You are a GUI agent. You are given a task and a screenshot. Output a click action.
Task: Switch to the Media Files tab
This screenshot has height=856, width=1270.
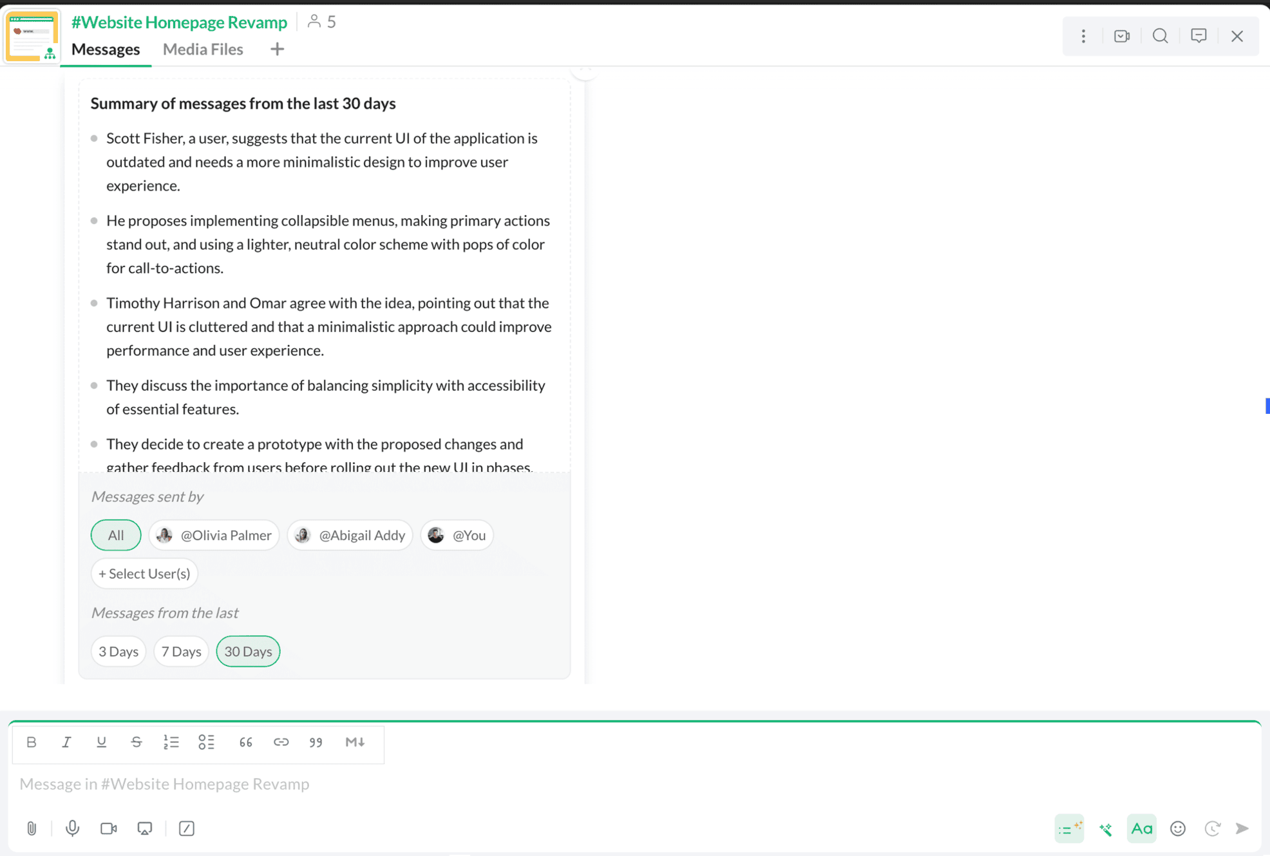tap(203, 49)
